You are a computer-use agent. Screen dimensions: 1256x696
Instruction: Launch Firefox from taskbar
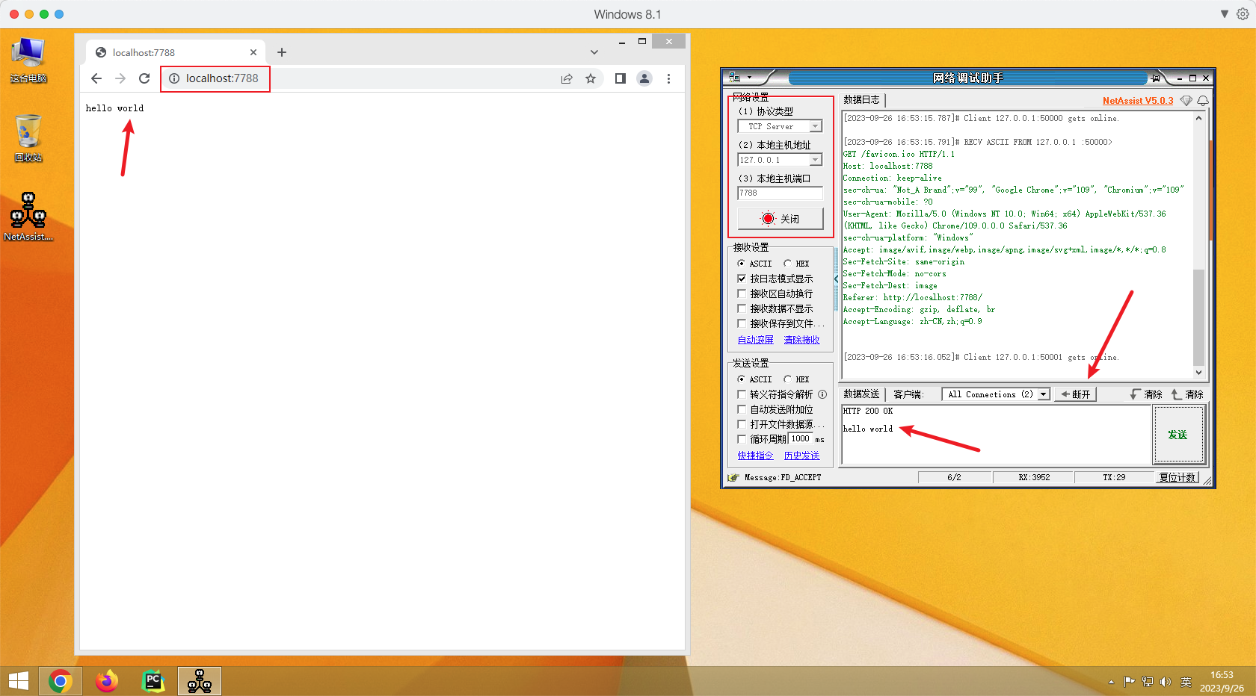click(x=107, y=681)
